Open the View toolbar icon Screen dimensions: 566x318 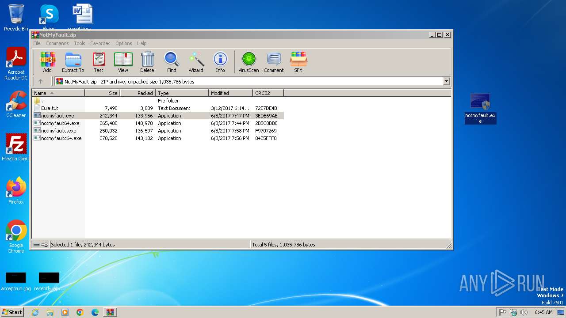(123, 62)
